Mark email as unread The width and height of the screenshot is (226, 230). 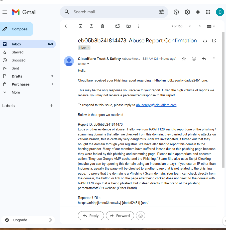pyautogui.click(x=118, y=26)
